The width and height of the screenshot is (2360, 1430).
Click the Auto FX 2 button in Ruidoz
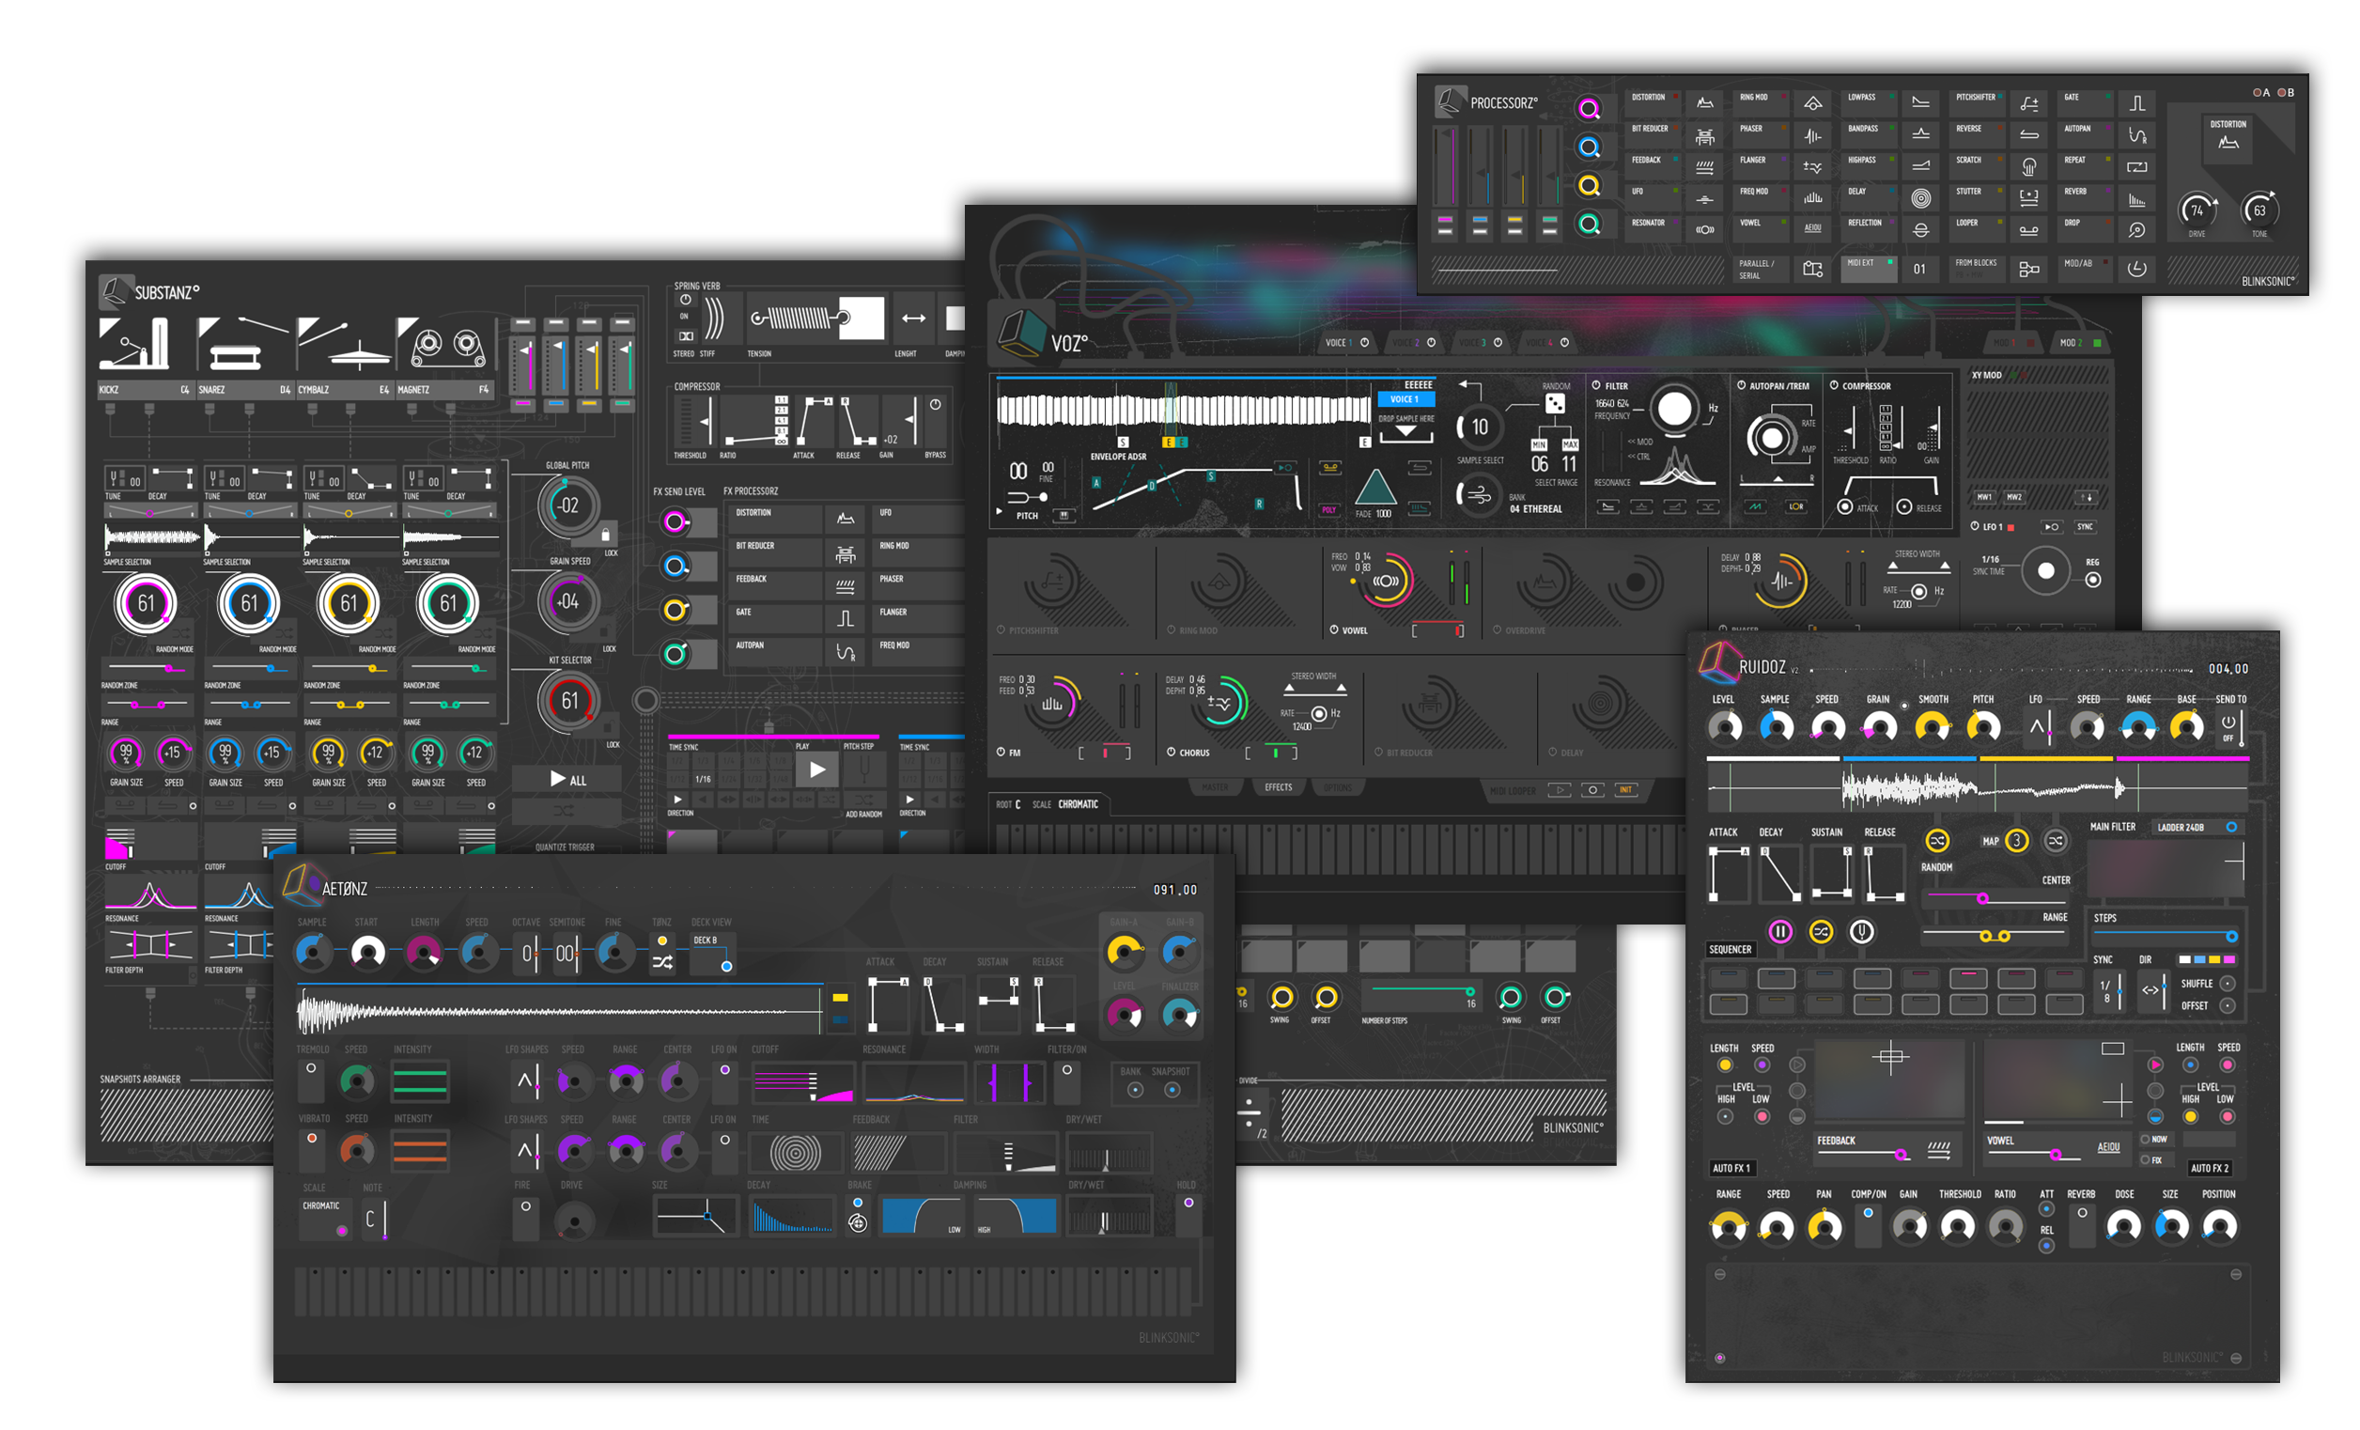point(2211,1168)
